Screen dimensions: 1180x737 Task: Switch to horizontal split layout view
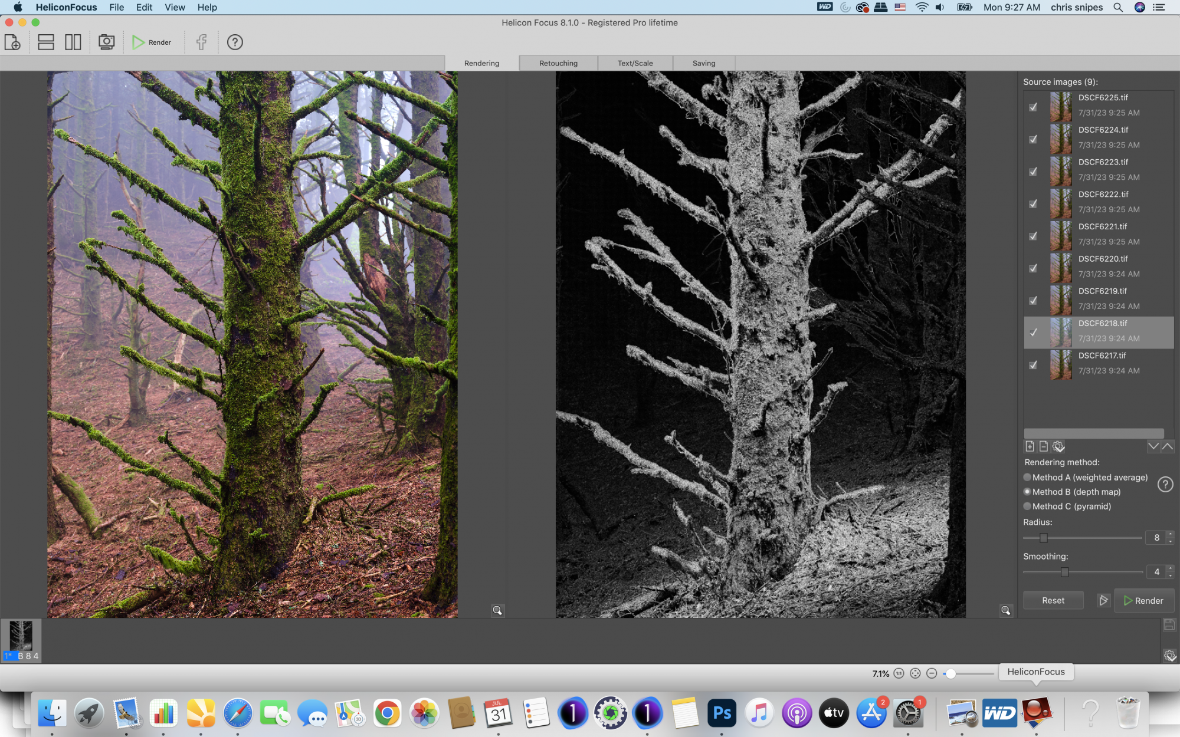tap(46, 42)
